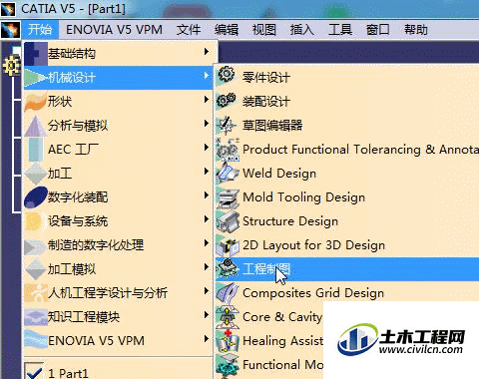Expand the 基础结构 submenu arrow
Viewport: 479px width, 379px height.
click(207, 52)
